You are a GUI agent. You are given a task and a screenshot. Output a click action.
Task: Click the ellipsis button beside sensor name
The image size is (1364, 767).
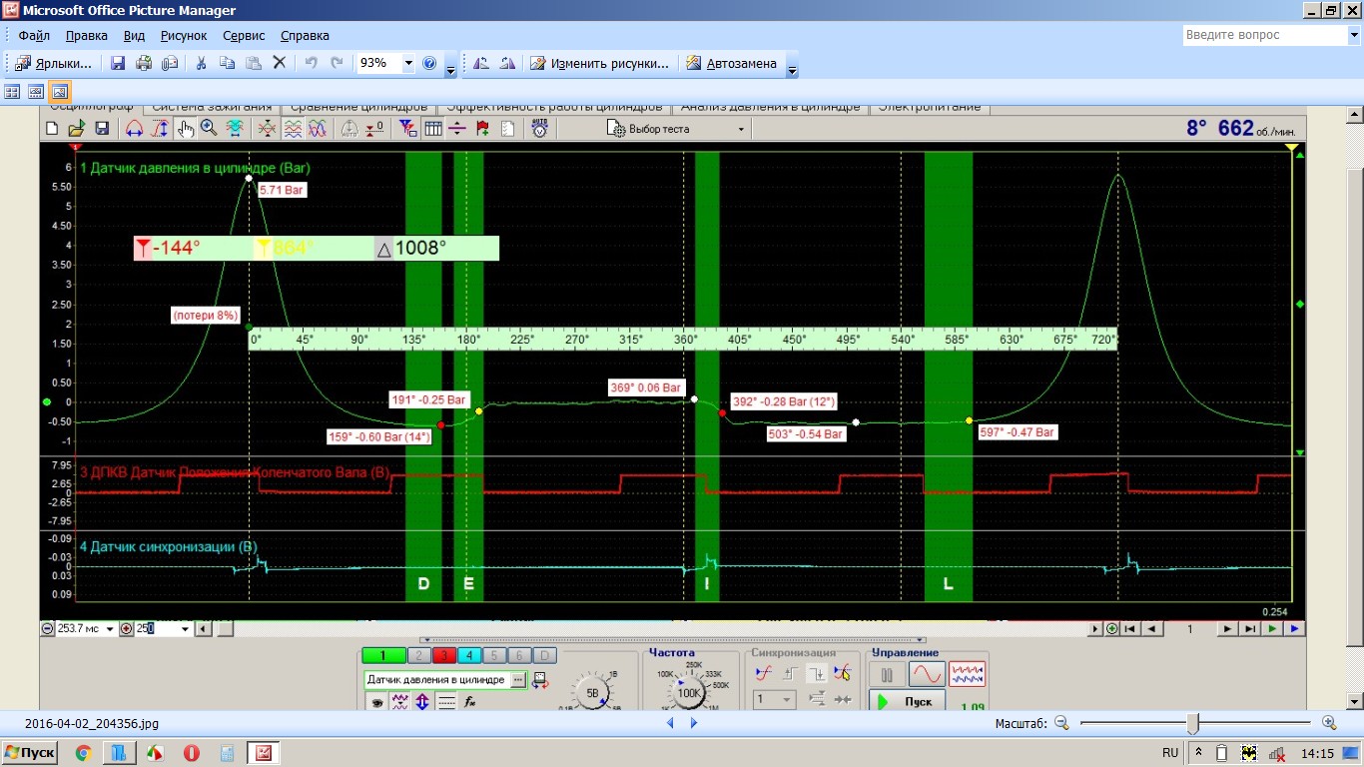point(518,680)
